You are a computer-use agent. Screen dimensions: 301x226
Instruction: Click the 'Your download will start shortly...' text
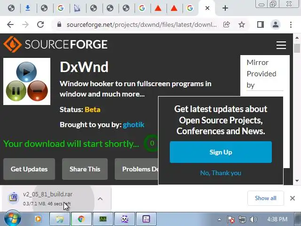(71, 144)
